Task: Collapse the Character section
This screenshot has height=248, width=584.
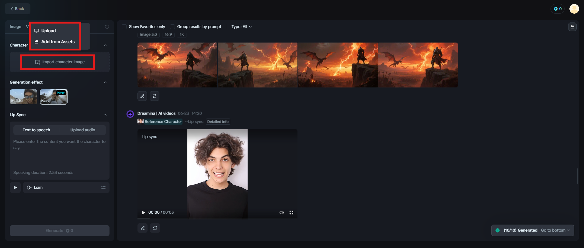Action: 105,45
